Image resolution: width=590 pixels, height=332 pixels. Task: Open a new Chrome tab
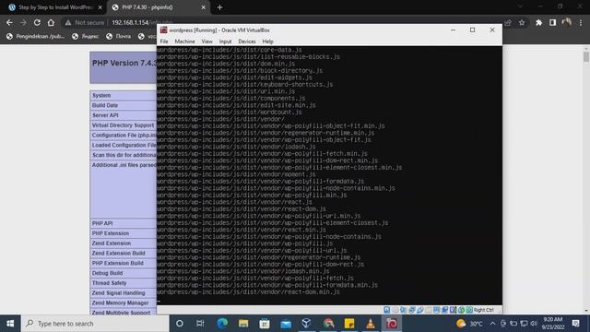click(219, 7)
